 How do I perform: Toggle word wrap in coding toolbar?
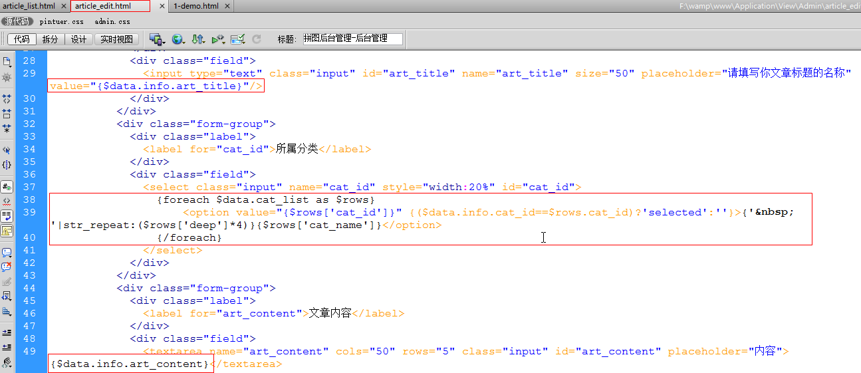[7, 215]
